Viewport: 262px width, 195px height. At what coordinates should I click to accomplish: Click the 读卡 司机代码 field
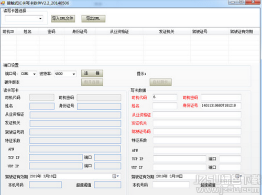click(x=42, y=97)
